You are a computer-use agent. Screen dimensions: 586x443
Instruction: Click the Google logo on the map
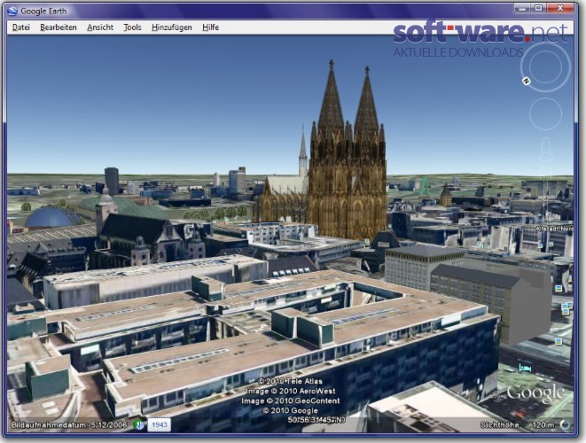tap(535, 393)
